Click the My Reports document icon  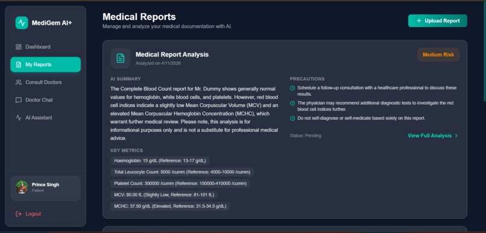[19, 64]
